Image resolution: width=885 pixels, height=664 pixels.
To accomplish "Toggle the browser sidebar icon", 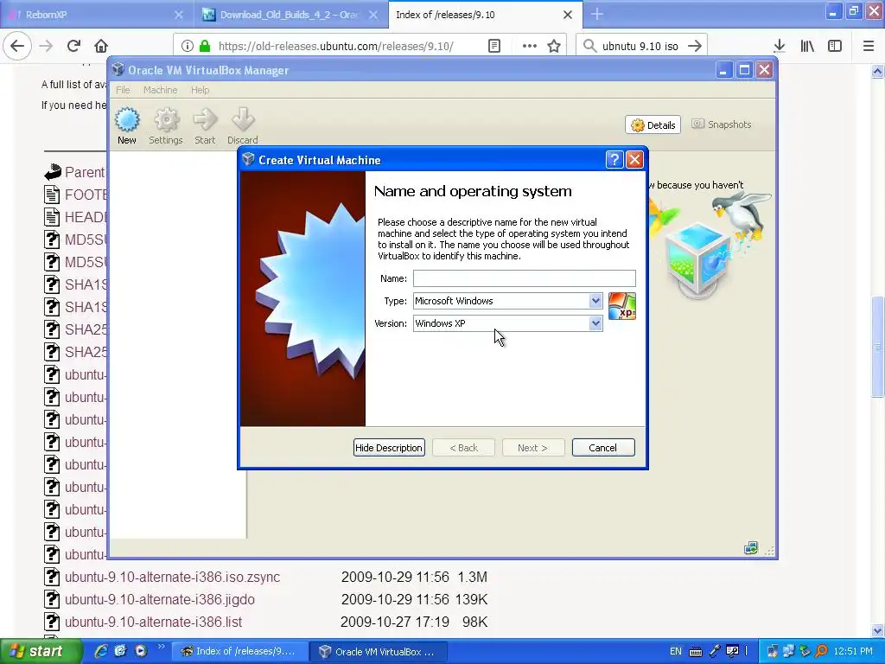I will coord(835,46).
